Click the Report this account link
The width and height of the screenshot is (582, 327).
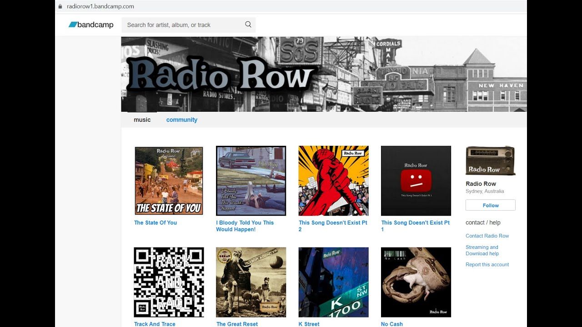click(487, 264)
